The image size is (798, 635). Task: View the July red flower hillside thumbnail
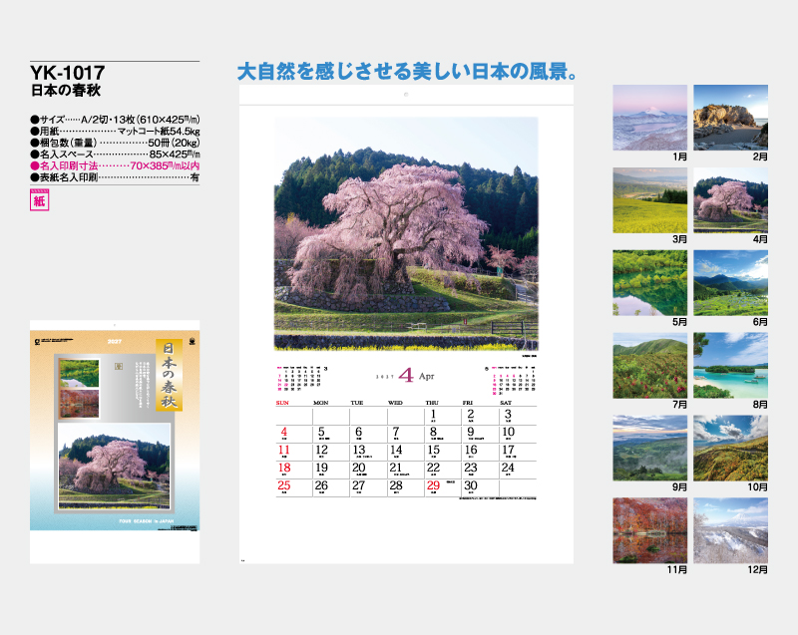649,366
